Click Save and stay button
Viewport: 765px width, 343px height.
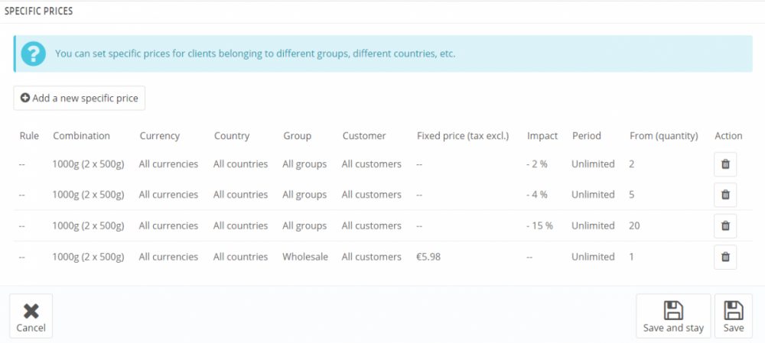pos(673,315)
